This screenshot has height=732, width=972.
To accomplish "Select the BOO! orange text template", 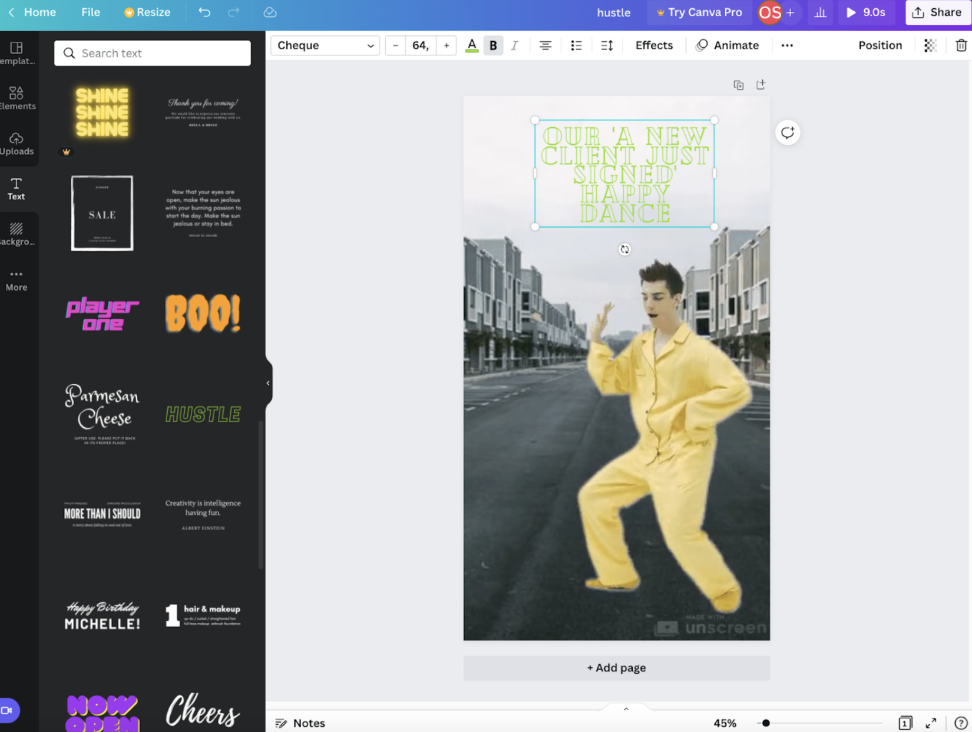I will point(203,314).
